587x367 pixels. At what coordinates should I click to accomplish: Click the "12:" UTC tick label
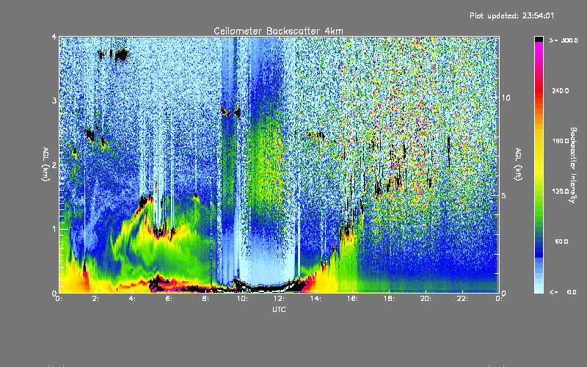279,299
